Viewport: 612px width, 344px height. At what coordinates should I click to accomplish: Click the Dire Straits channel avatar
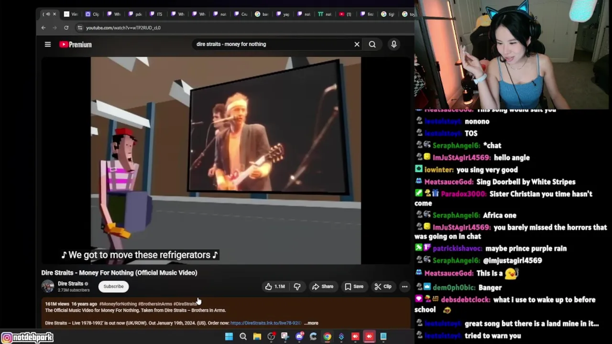[x=48, y=286]
